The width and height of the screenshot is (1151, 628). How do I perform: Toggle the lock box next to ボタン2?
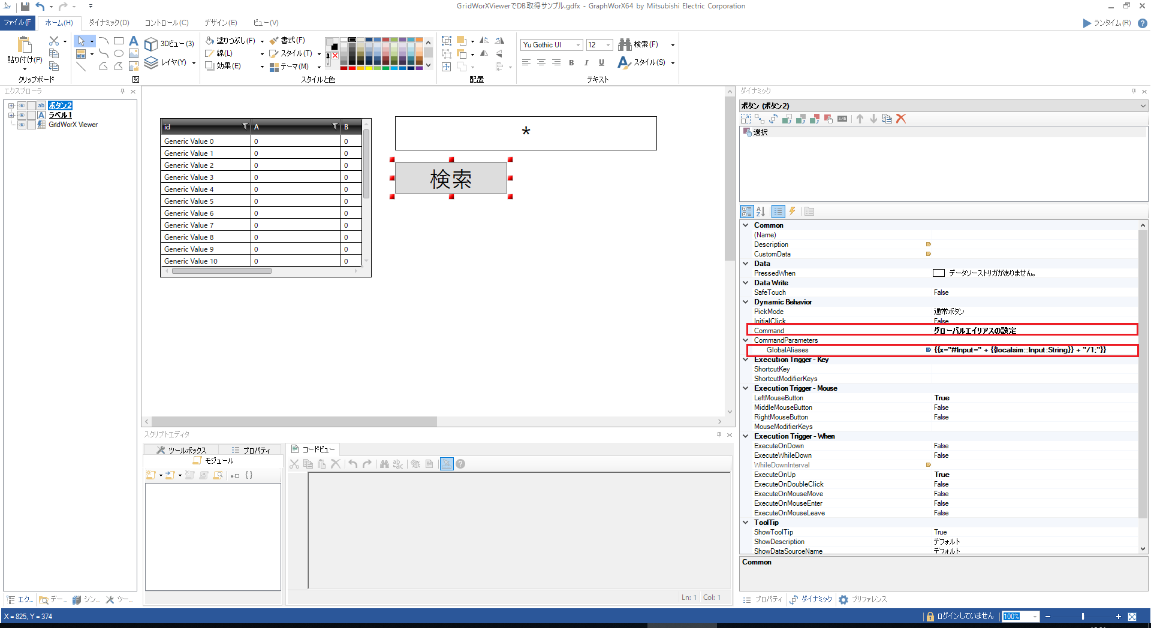[x=31, y=105]
